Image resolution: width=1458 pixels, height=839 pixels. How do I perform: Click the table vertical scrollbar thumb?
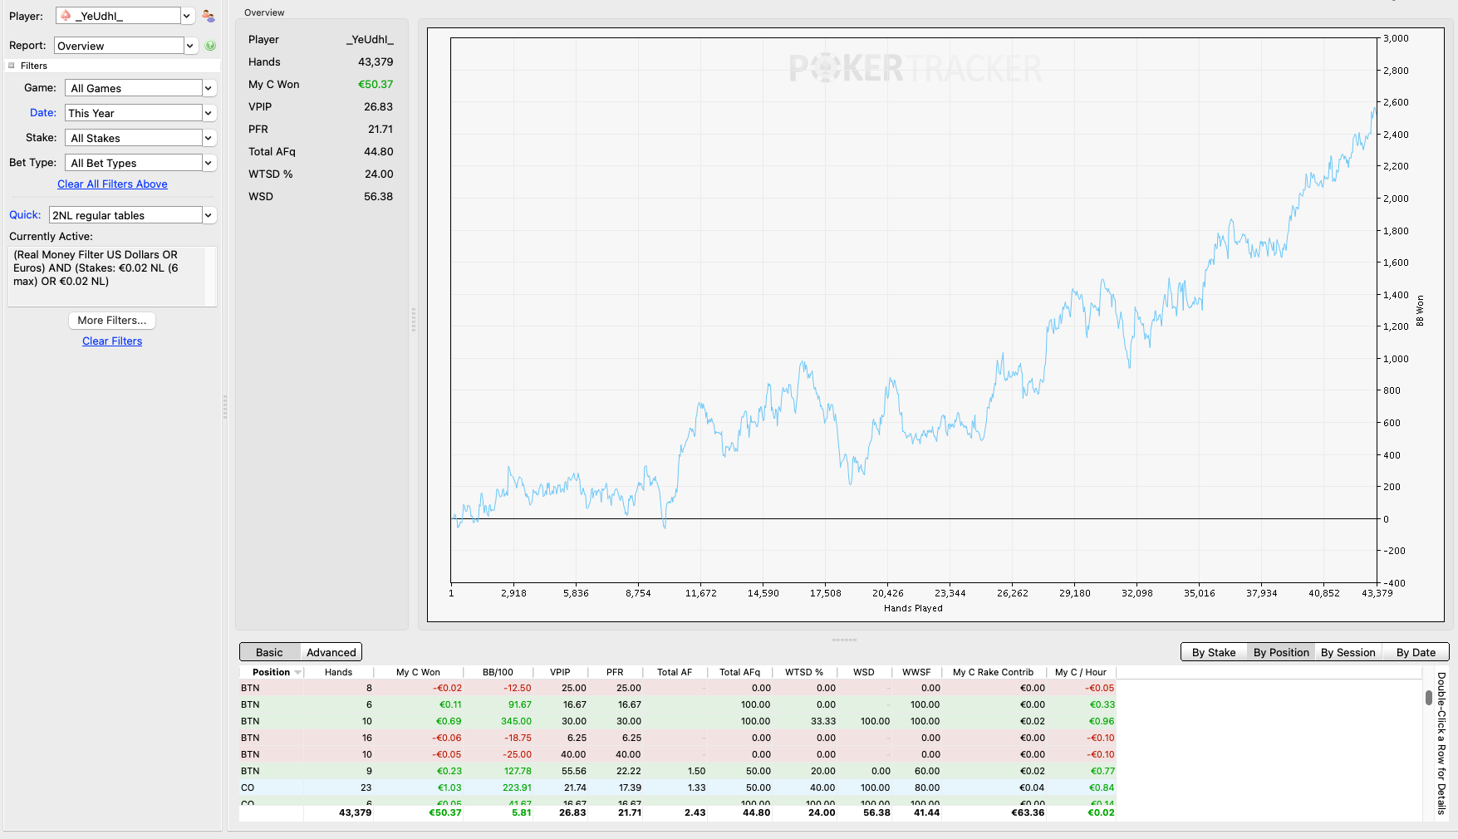point(1429,698)
